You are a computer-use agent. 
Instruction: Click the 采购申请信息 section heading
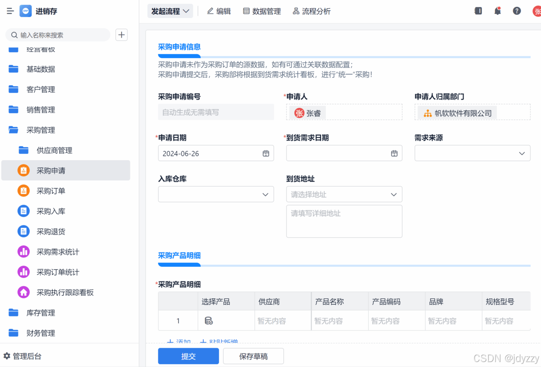179,46
